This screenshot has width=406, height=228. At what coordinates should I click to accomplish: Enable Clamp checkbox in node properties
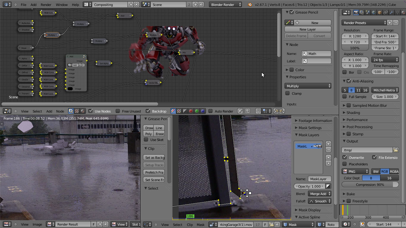[287, 93]
